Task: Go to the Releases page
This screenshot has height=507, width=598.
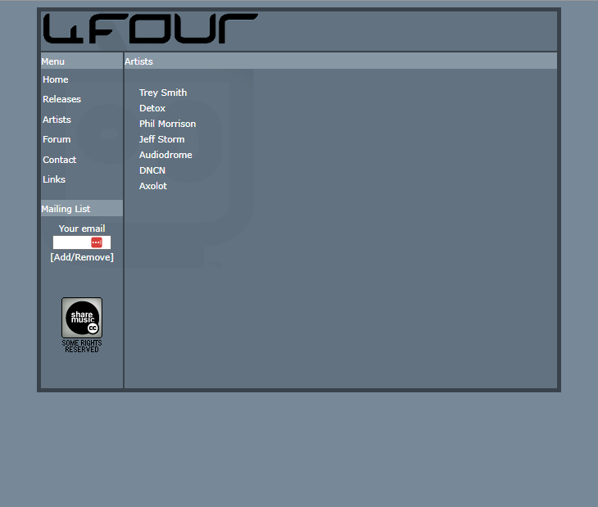Action: click(61, 99)
